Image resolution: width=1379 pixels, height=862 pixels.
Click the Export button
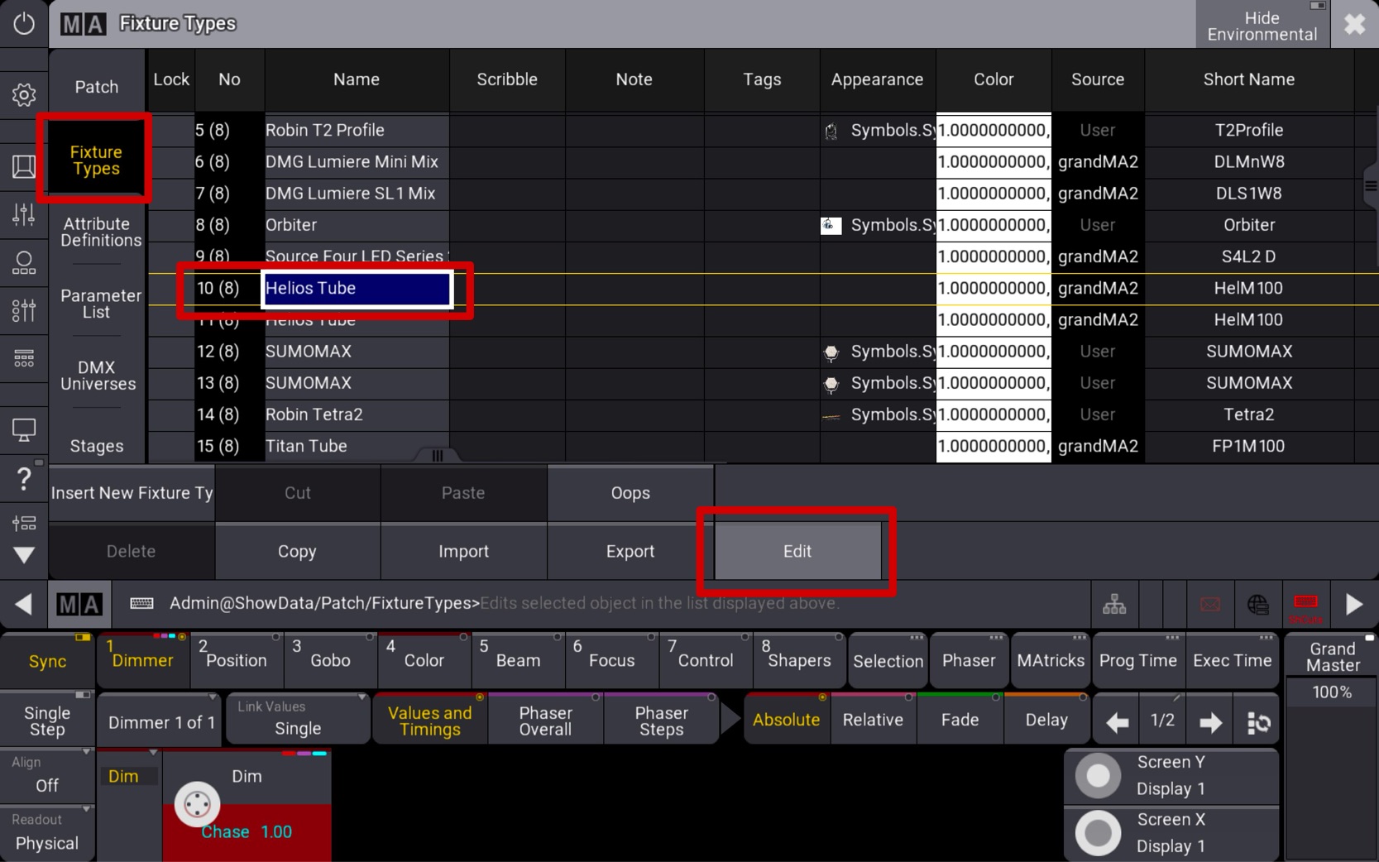(x=630, y=551)
